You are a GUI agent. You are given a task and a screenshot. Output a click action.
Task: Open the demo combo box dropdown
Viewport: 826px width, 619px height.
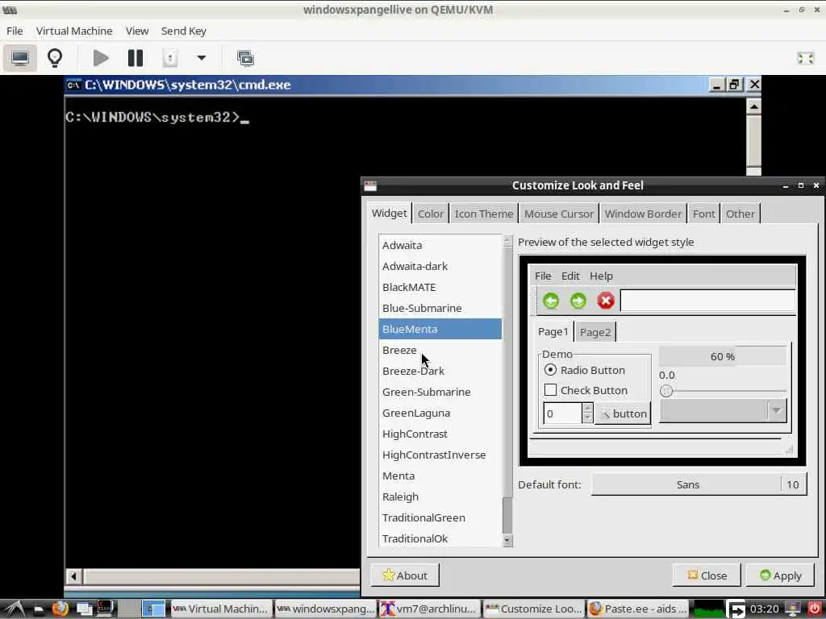pyautogui.click(x=723, y=411)
